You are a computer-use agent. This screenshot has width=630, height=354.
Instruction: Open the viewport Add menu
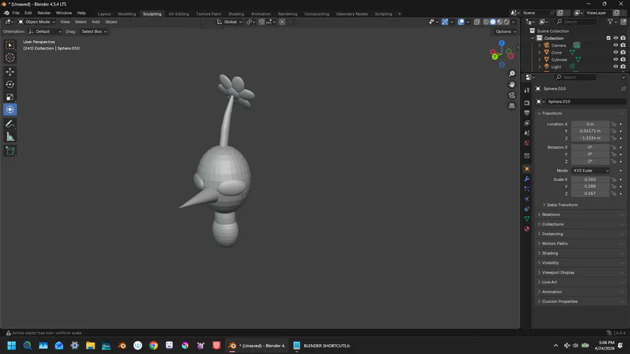click(x=96, y=22)
